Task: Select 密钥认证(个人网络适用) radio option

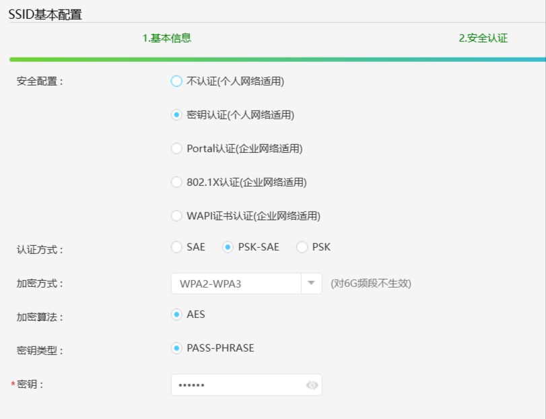Action: coord(176,115)
